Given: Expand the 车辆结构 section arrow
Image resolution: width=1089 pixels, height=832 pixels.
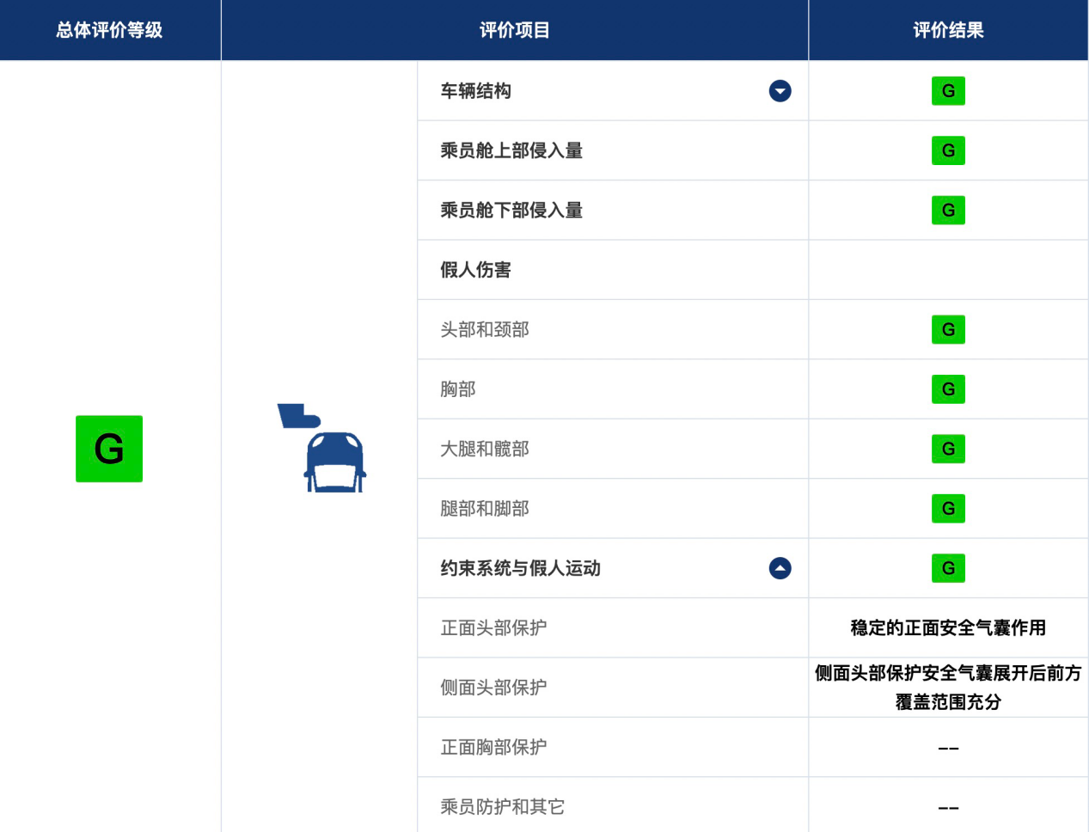Looking at the screenshot, I should (780, 91).
